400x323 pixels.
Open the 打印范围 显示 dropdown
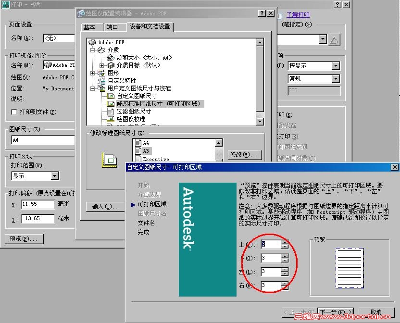[x=55, y=176]
